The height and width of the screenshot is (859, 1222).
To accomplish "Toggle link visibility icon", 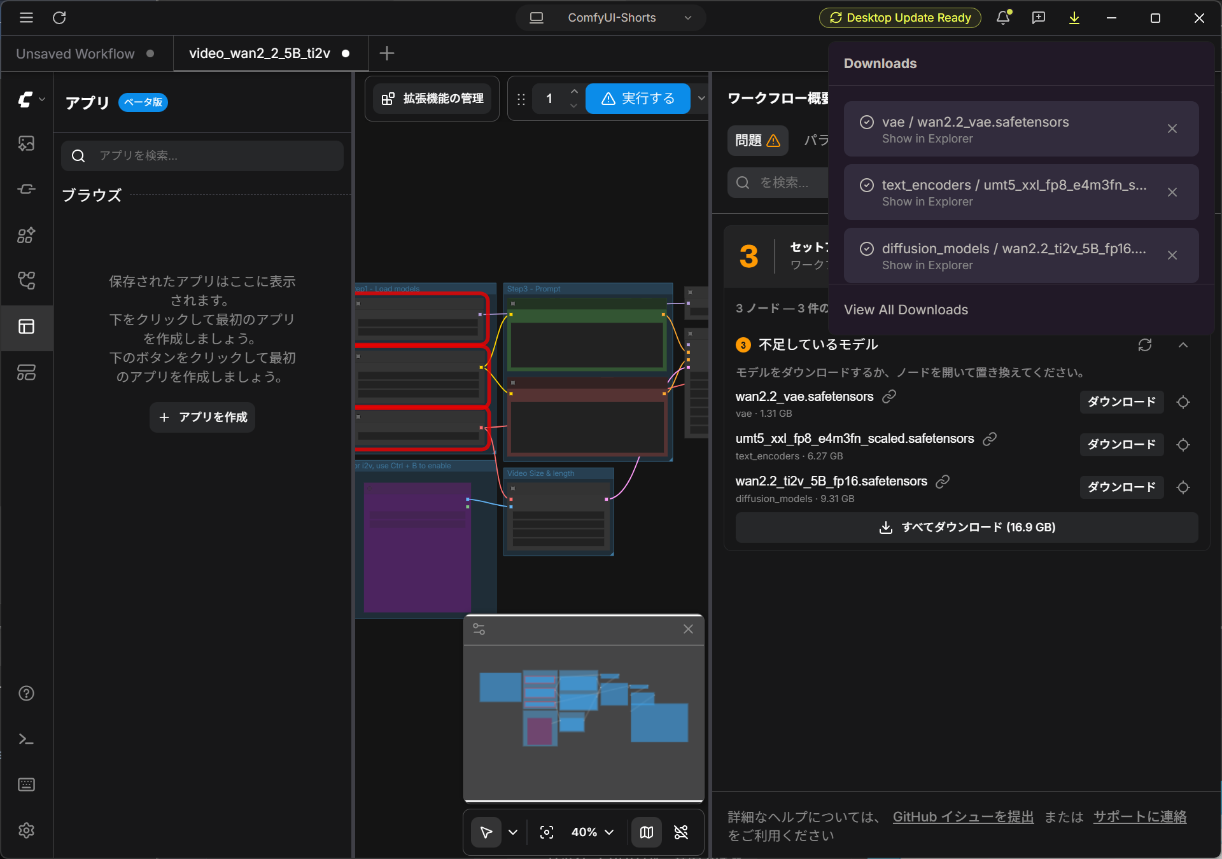I will point(681,832).
